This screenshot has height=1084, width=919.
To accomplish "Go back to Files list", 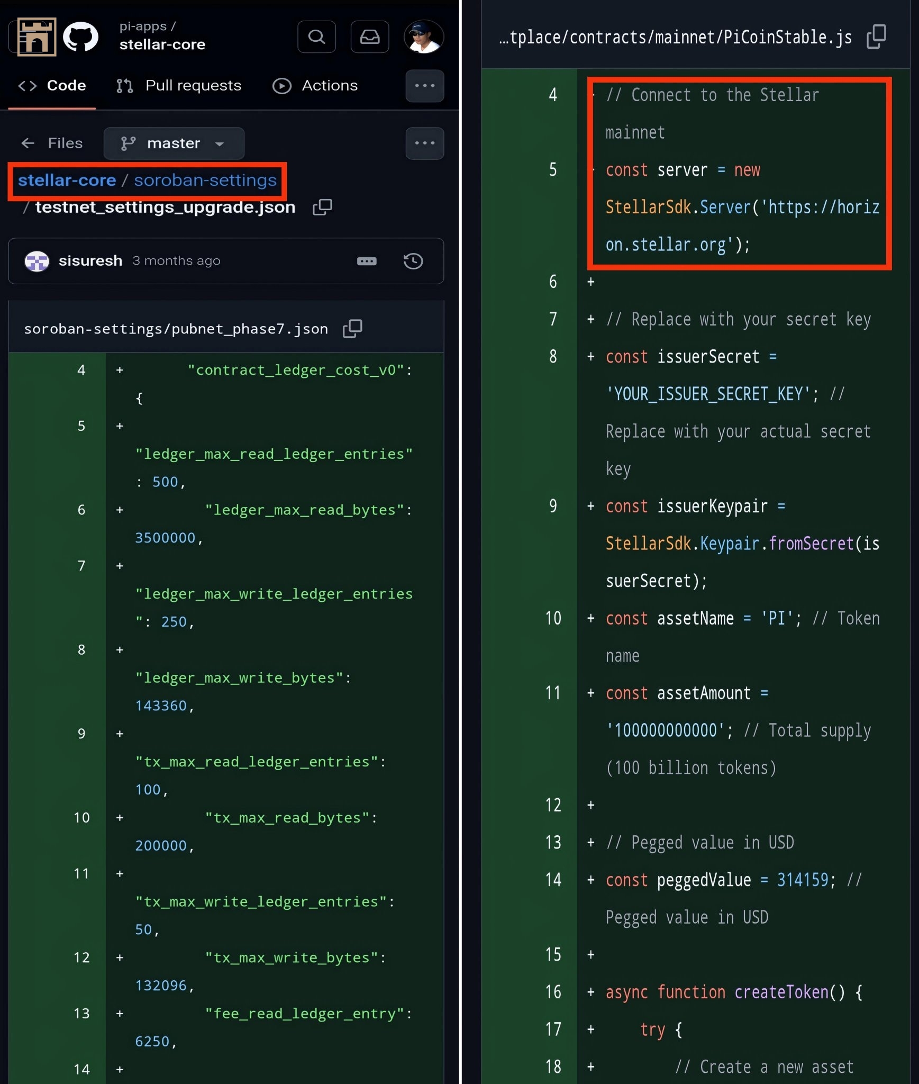I will (52, 143).
